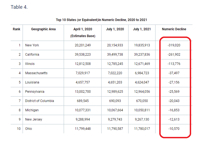Select New York's decline value -319,020
Viewport: 217px width, 141px height.
pos(174,45)
